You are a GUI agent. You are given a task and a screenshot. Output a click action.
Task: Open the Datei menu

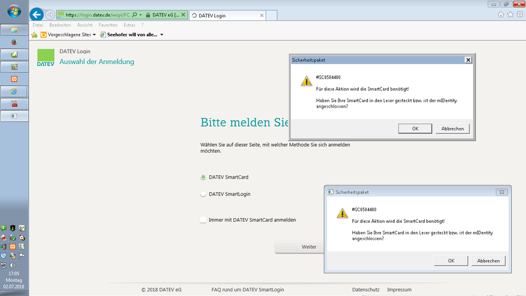[38, 25]
